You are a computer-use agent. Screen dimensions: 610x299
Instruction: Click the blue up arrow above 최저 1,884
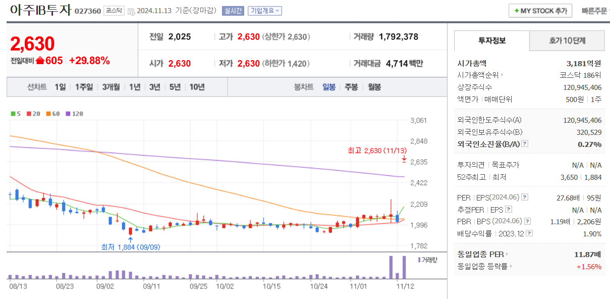point(131,239)
